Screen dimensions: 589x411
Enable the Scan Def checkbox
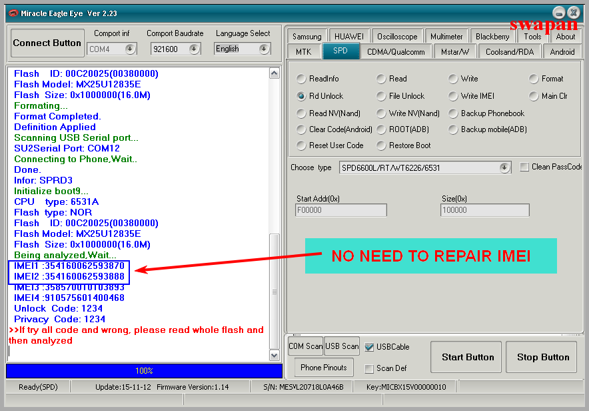click(369, 368)
